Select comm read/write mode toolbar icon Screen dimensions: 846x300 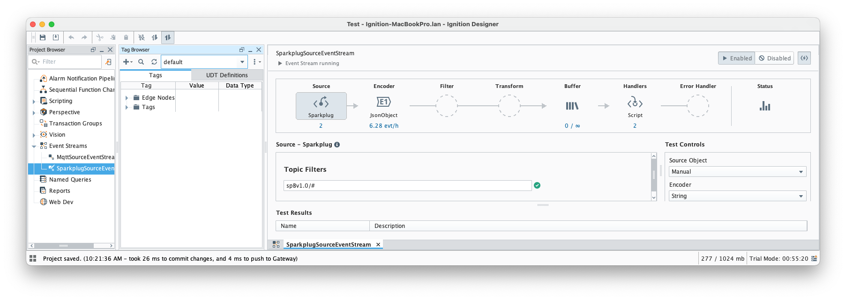[168, 37]
